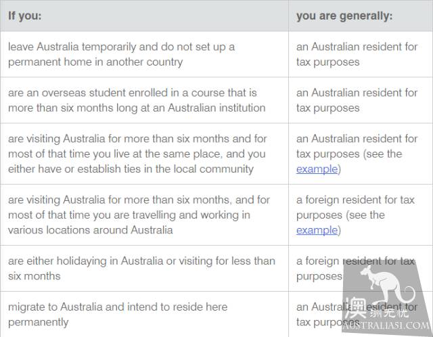Click 'a foreign resident for tax purposes (see the' text
This screenshot has width=433, height=337.
[x=355, y=207]
